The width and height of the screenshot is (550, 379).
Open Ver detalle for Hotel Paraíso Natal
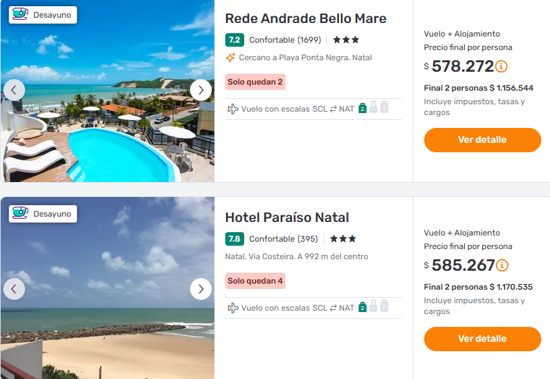(482, 339)
